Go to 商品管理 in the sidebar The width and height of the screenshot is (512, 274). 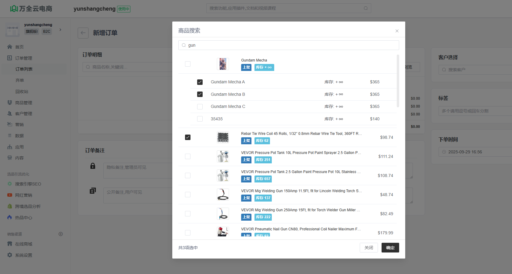[24, 103]
